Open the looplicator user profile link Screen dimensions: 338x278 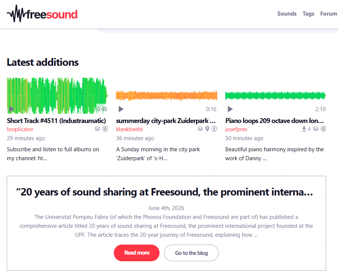tap(20, 129)
